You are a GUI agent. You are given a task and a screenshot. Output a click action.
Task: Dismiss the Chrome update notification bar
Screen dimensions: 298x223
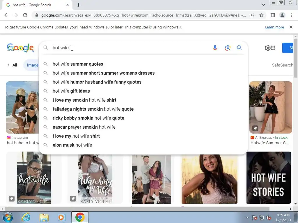291,27
